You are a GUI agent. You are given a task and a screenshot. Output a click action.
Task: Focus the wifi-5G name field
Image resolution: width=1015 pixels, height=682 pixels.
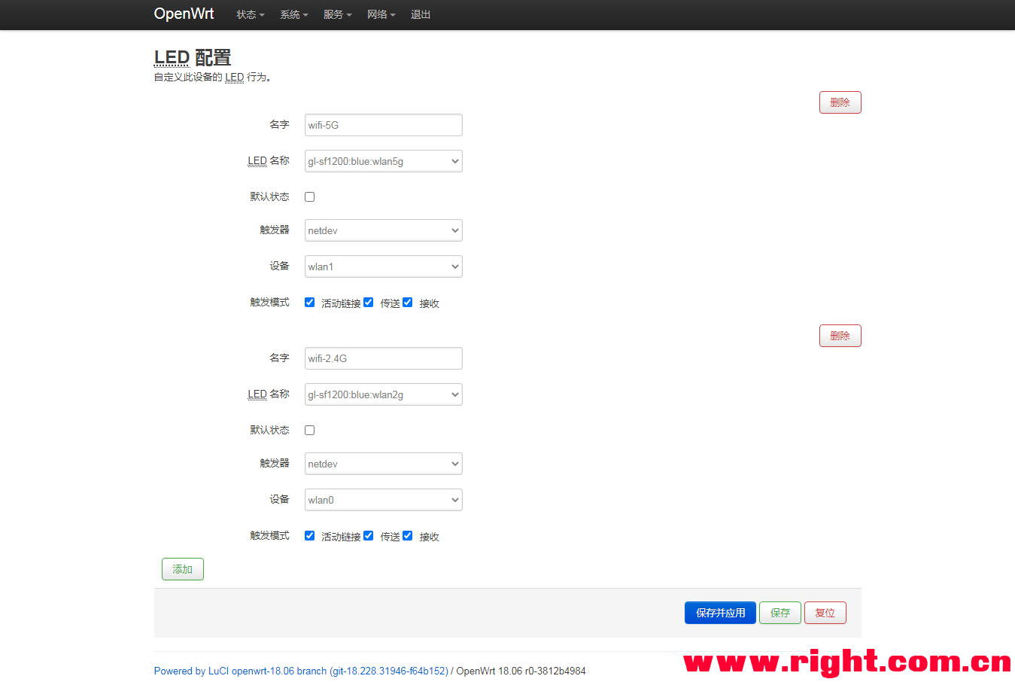coord(383,125)
